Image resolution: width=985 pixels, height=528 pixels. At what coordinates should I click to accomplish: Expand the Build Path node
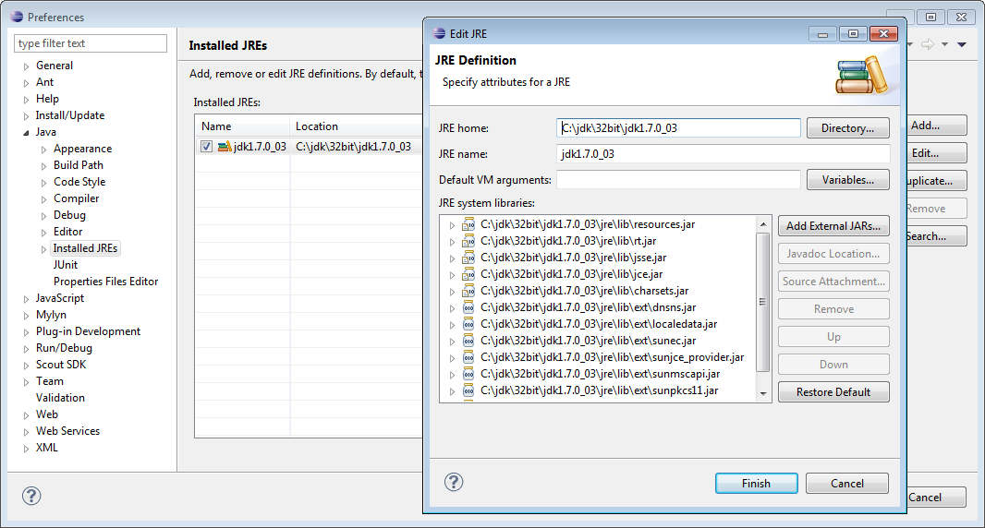pos(43,166)
